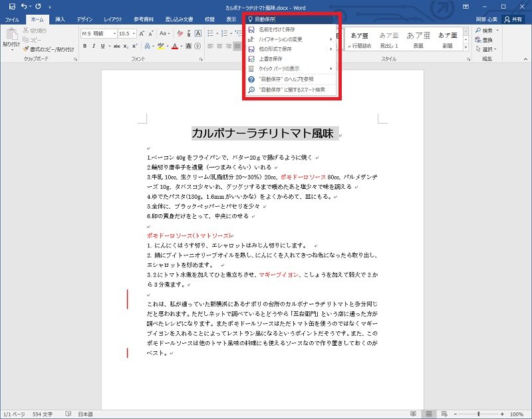This screenshot has height=419, width=532.
Task: Toggle Bold formatting
Action: coord(85,46)
